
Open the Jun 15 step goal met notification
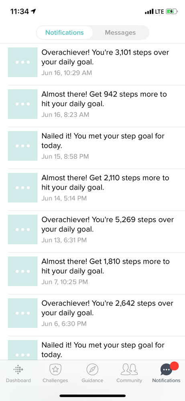pyautogui.click(x=92, y=146)
